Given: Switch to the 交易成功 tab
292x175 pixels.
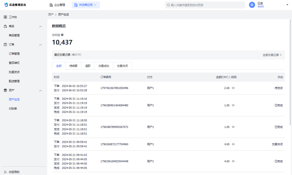Looking at the screenshot, I should [x=104, y=66].
